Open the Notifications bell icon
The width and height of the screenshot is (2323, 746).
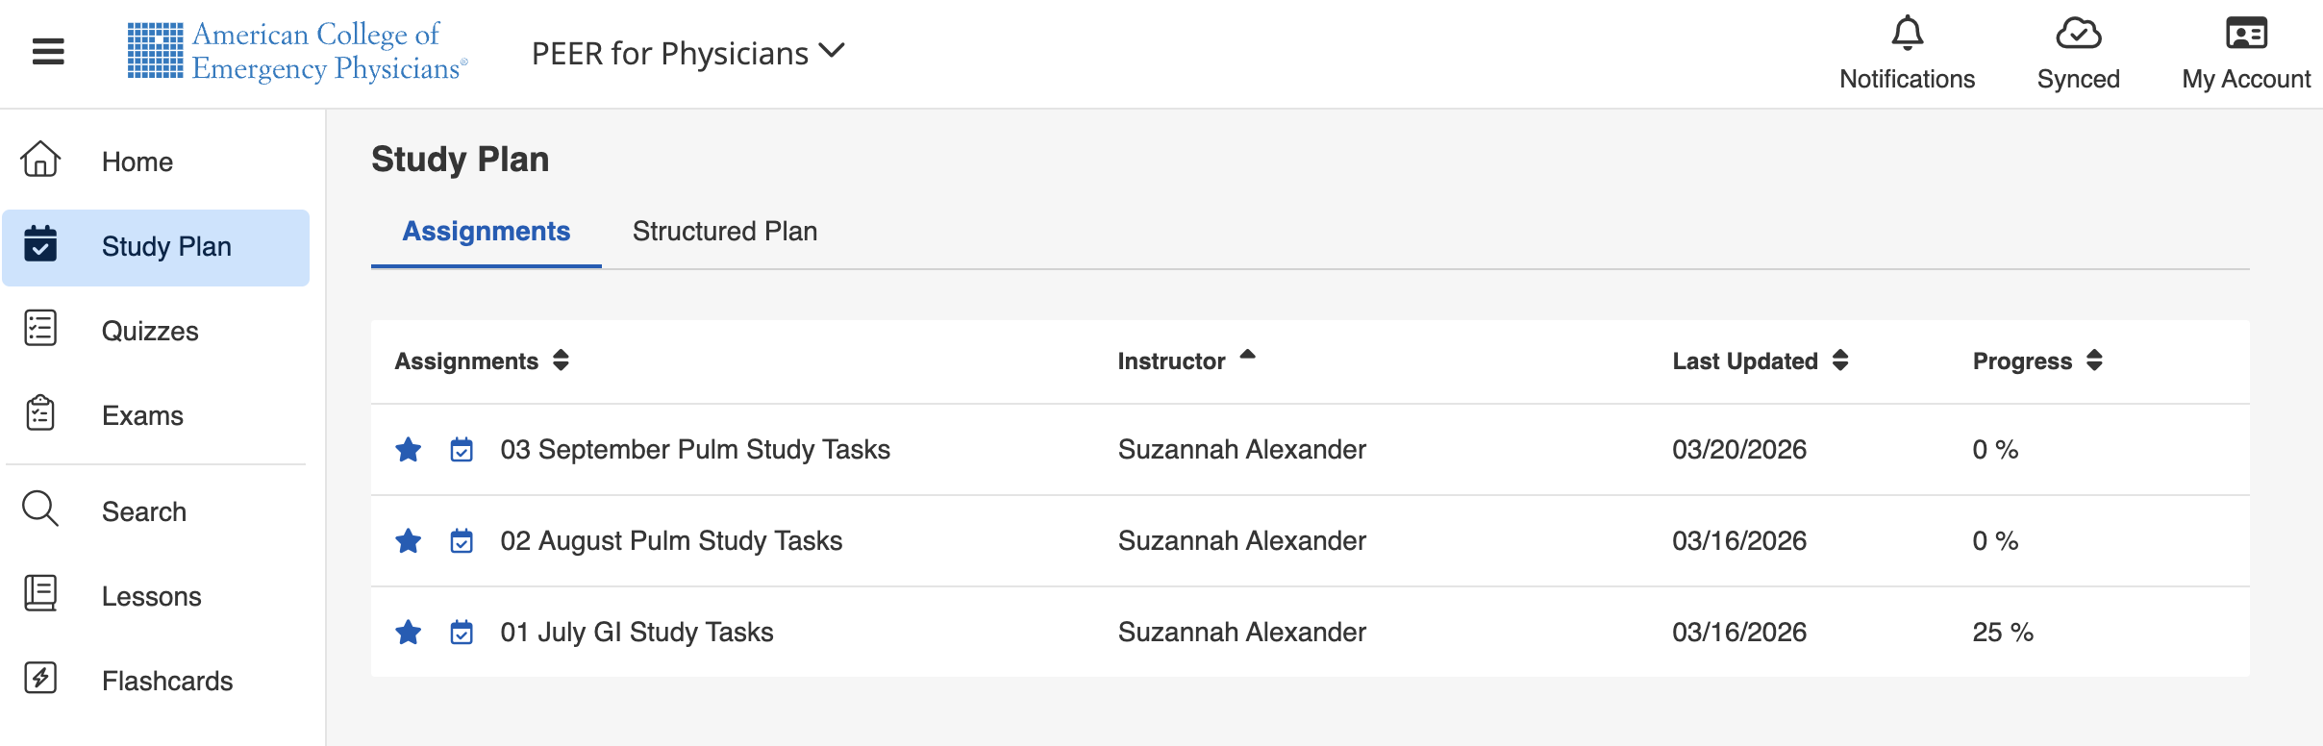[1907, 34]
